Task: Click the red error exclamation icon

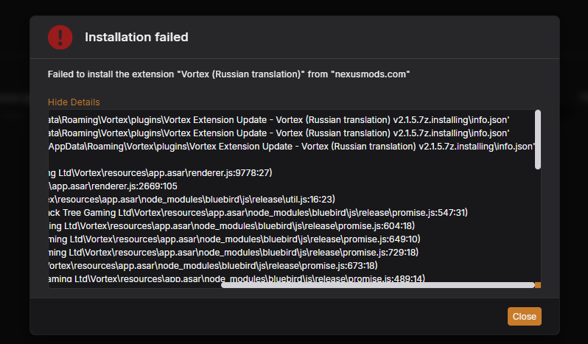Action: click(x=60, y=37)
